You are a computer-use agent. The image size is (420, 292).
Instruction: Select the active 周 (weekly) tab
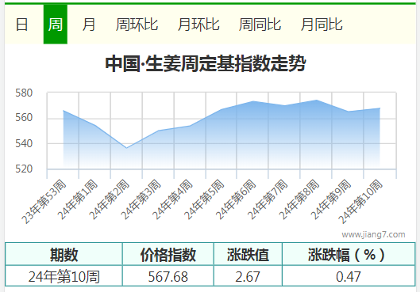pyautogui.click(x=56, y=25)
